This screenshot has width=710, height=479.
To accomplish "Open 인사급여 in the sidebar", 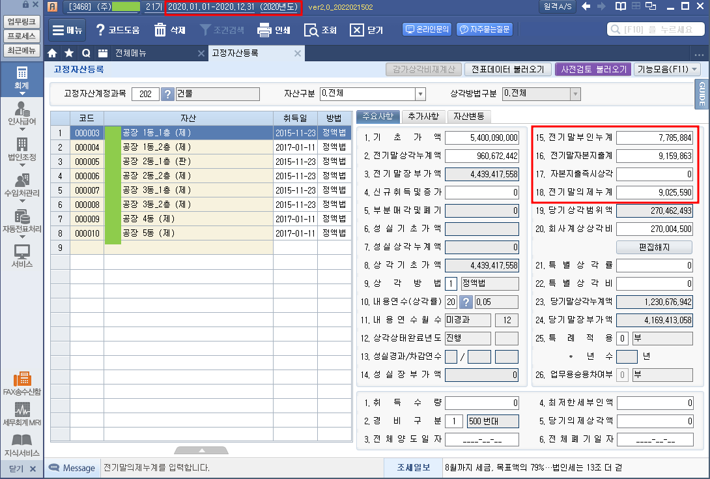I will tap(22, 113).
